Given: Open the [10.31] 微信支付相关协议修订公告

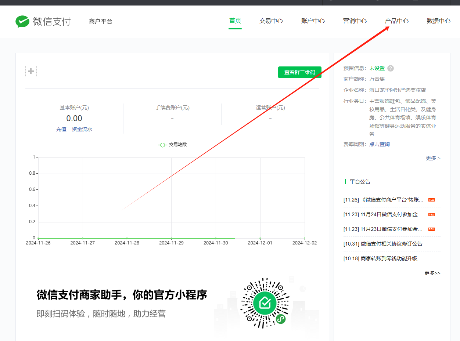Looking at the screenshot, I should [383, 244].
